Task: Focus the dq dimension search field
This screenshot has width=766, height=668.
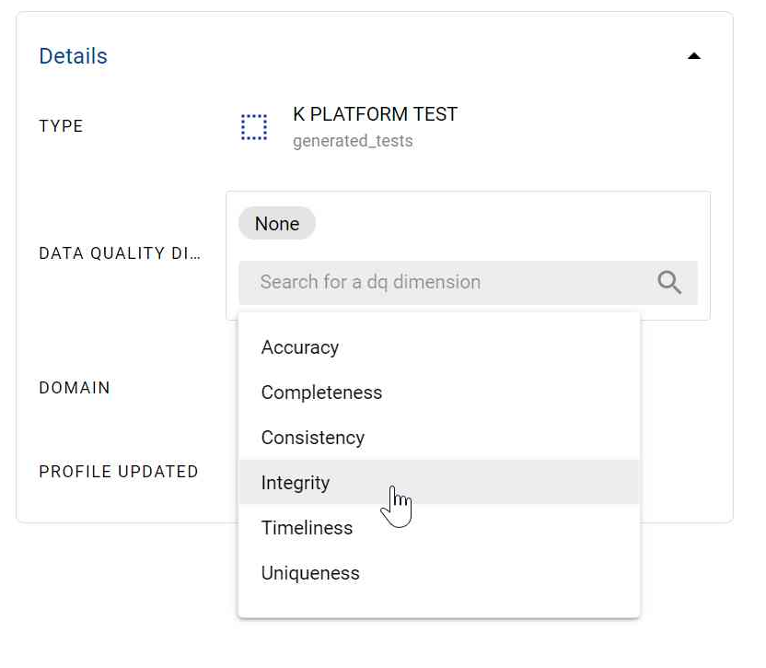Action: pyautogui.click(x=442, y=282)
